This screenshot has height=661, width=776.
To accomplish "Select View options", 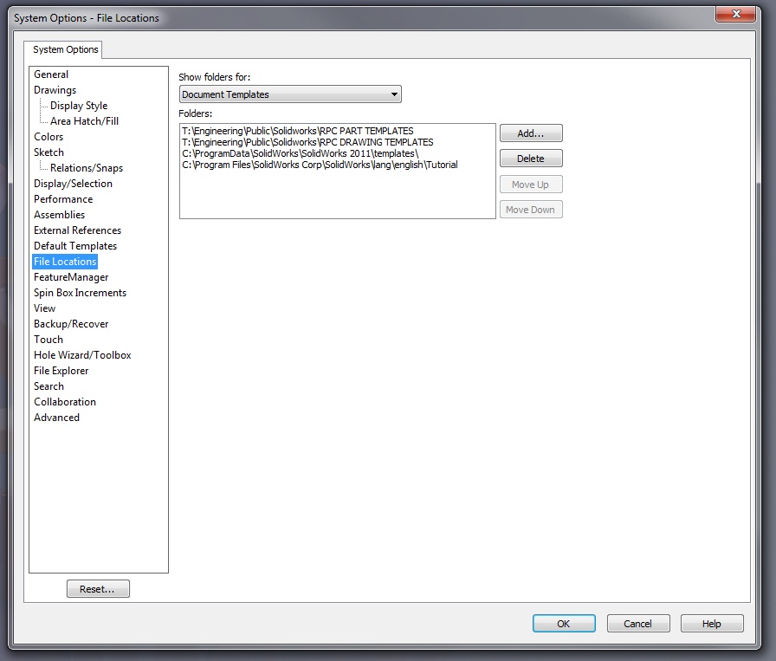I will [44, 308].
